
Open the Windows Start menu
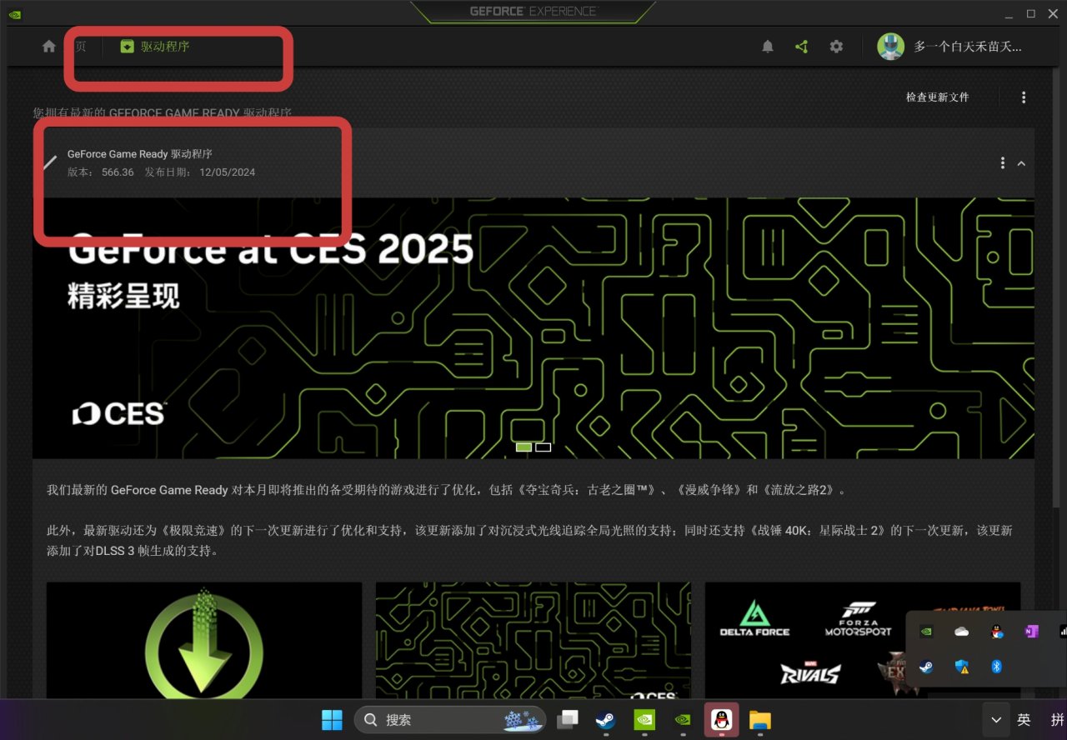[x=332, y=719]
